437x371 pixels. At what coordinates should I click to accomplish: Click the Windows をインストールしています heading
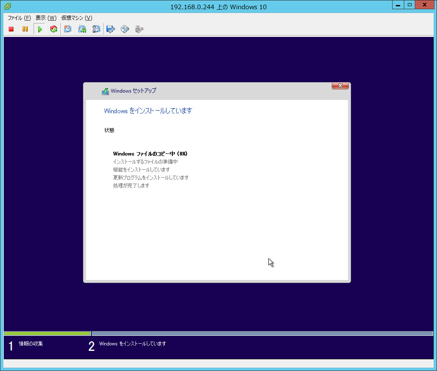(x=148, y=111)
